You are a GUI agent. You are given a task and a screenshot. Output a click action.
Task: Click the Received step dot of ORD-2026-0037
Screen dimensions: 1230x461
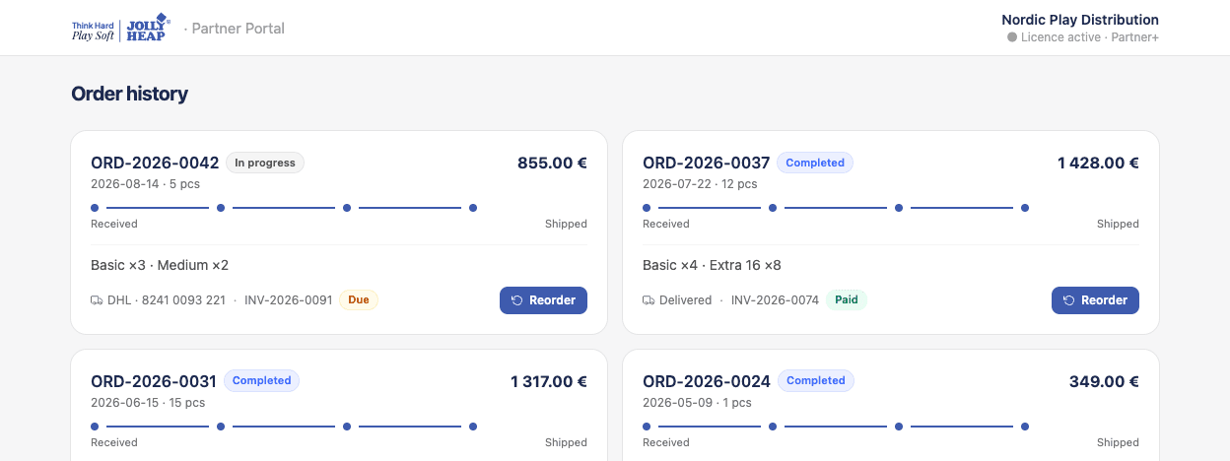coord(647,208)
